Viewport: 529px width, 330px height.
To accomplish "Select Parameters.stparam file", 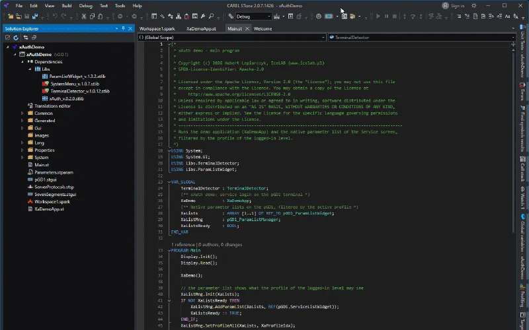I will click(x=54, y=172).
